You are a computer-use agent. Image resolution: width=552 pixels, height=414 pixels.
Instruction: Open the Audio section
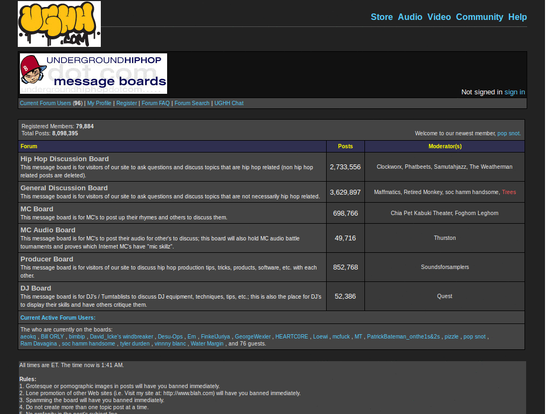click(x=410, y=17)
